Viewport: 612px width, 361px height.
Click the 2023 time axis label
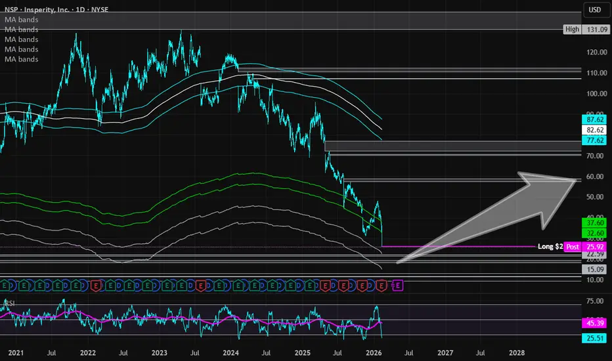tap(160, 353)
